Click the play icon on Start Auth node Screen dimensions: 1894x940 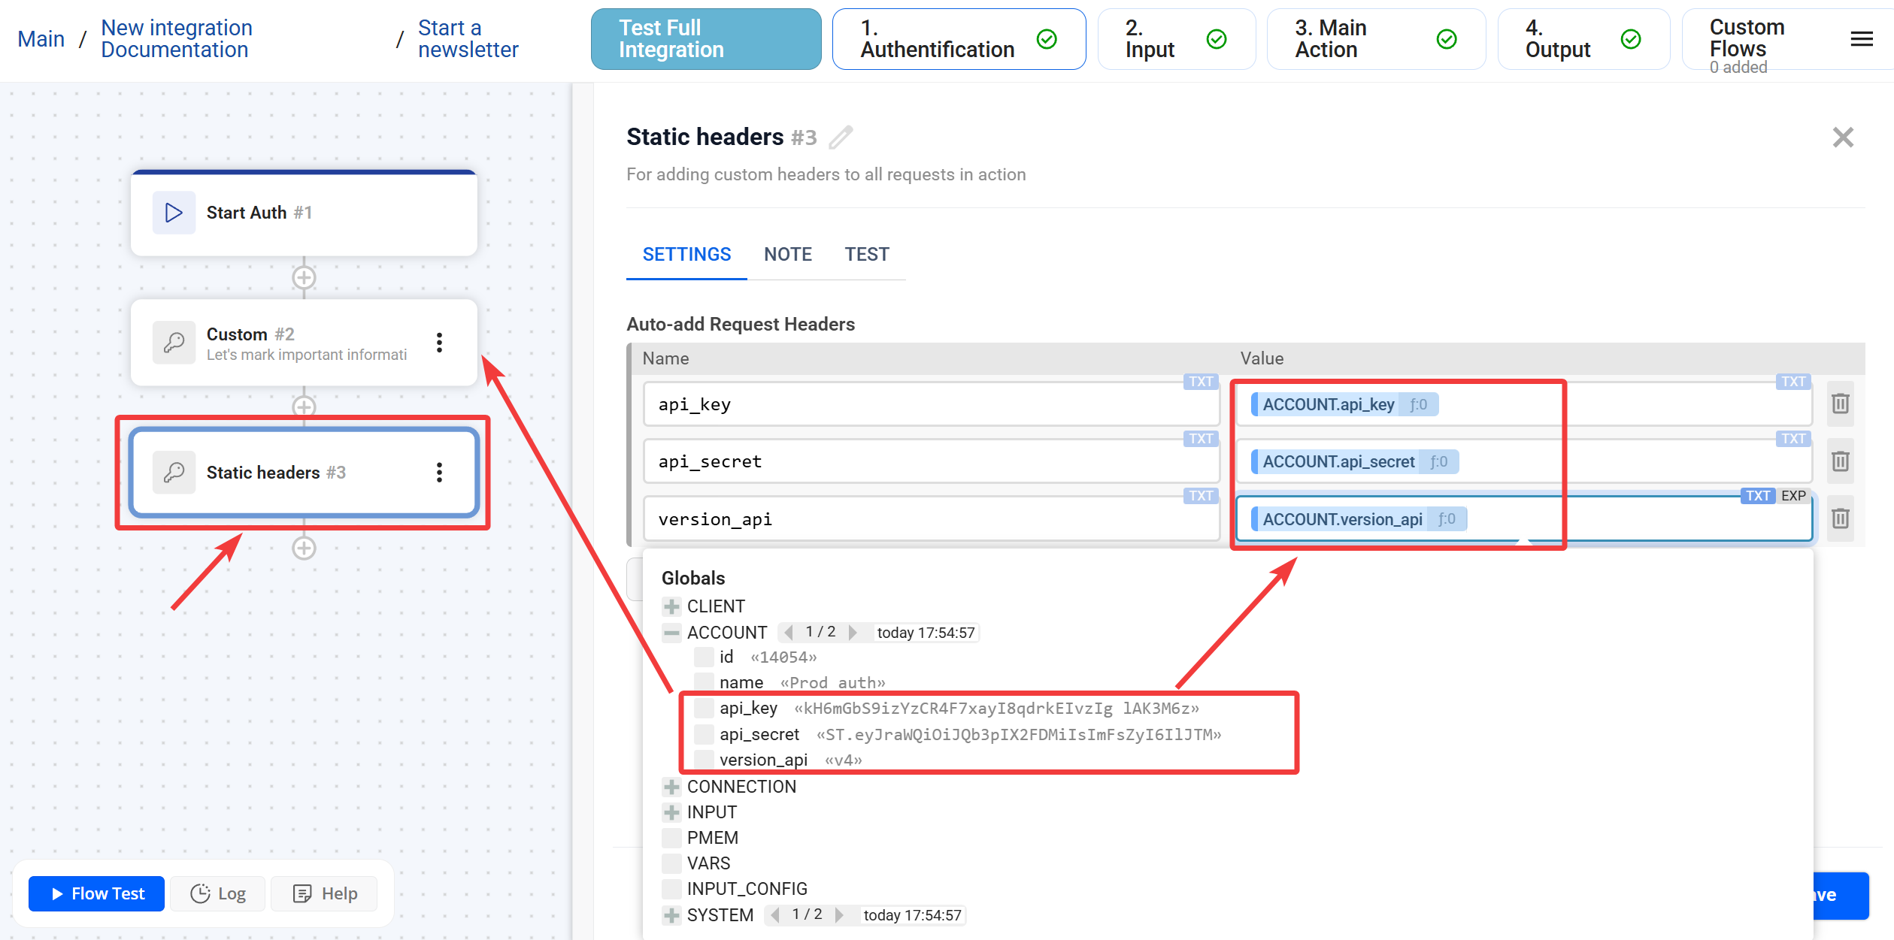pyautogui.click(x=174, y=213)
